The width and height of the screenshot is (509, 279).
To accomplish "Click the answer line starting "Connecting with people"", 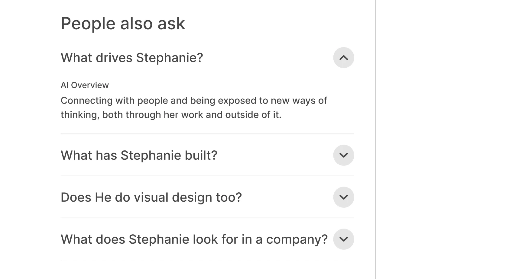I will pos(193,101).
